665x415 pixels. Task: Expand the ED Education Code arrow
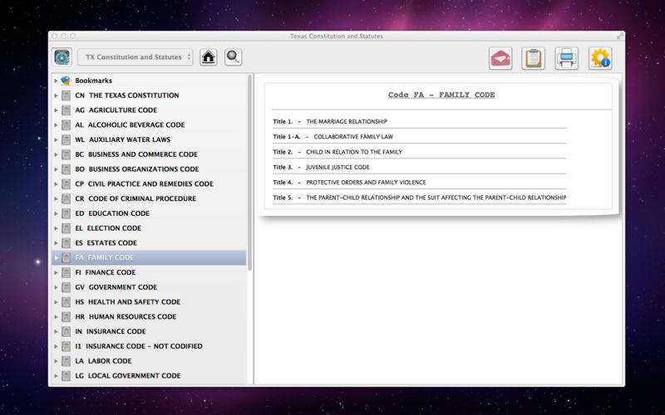coord(56,213)
